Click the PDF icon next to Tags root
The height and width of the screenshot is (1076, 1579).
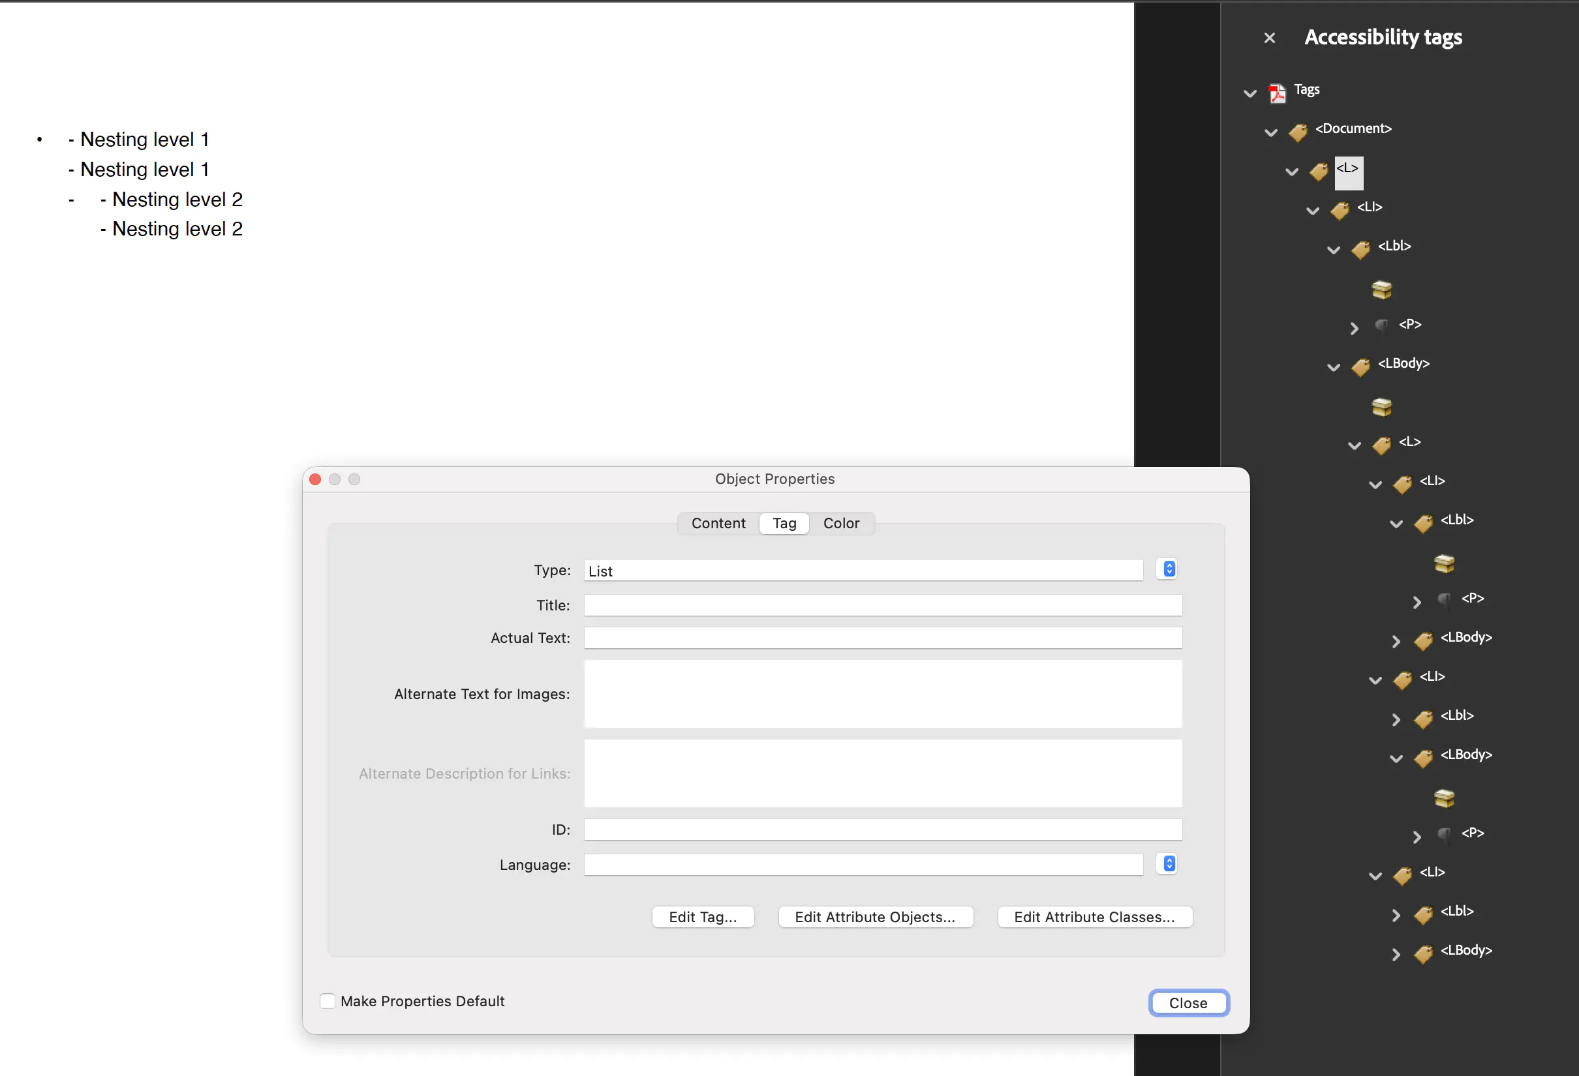pyautogui.click(x=1277, y=93)
